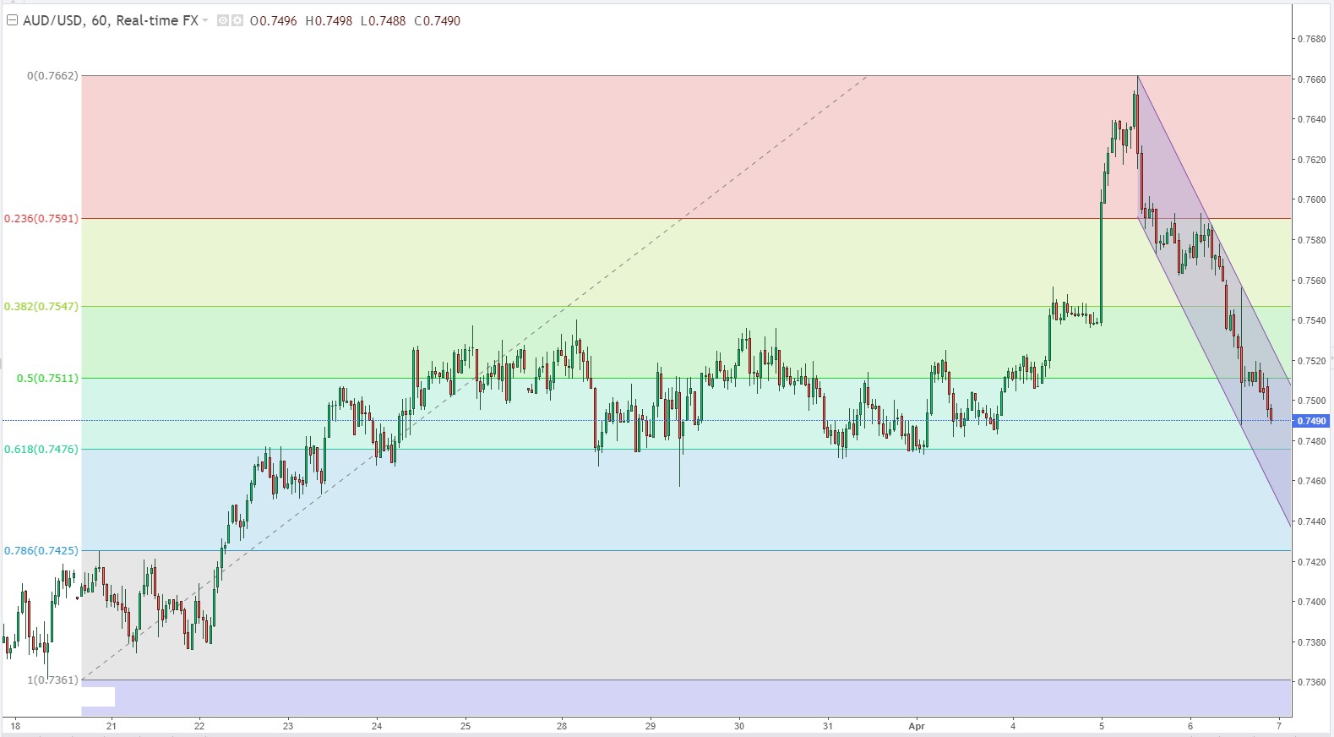Click the 0.7400 price scale label
Image resolution: width=1334 pixels, height=737 pixels.
[x=1311, y=602]
